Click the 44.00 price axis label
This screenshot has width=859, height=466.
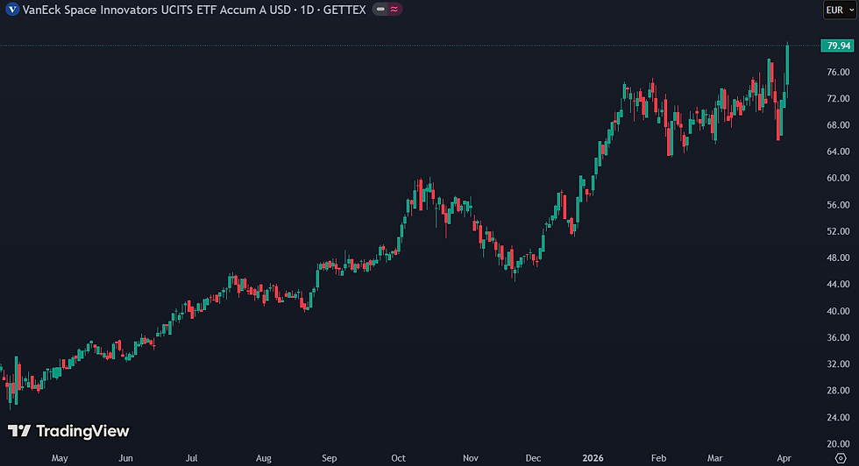point(838,284)
